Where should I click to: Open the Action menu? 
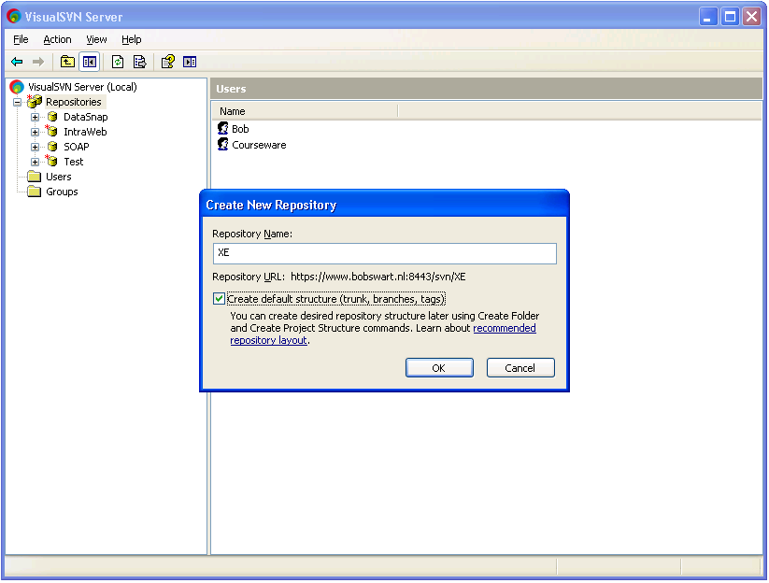57,39
